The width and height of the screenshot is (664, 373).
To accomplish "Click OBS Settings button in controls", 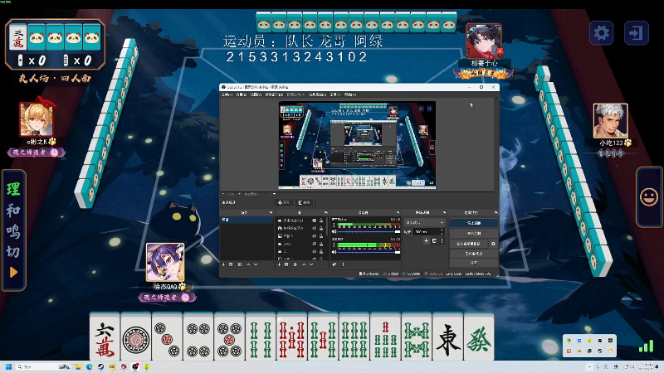I will pos(474,263).
